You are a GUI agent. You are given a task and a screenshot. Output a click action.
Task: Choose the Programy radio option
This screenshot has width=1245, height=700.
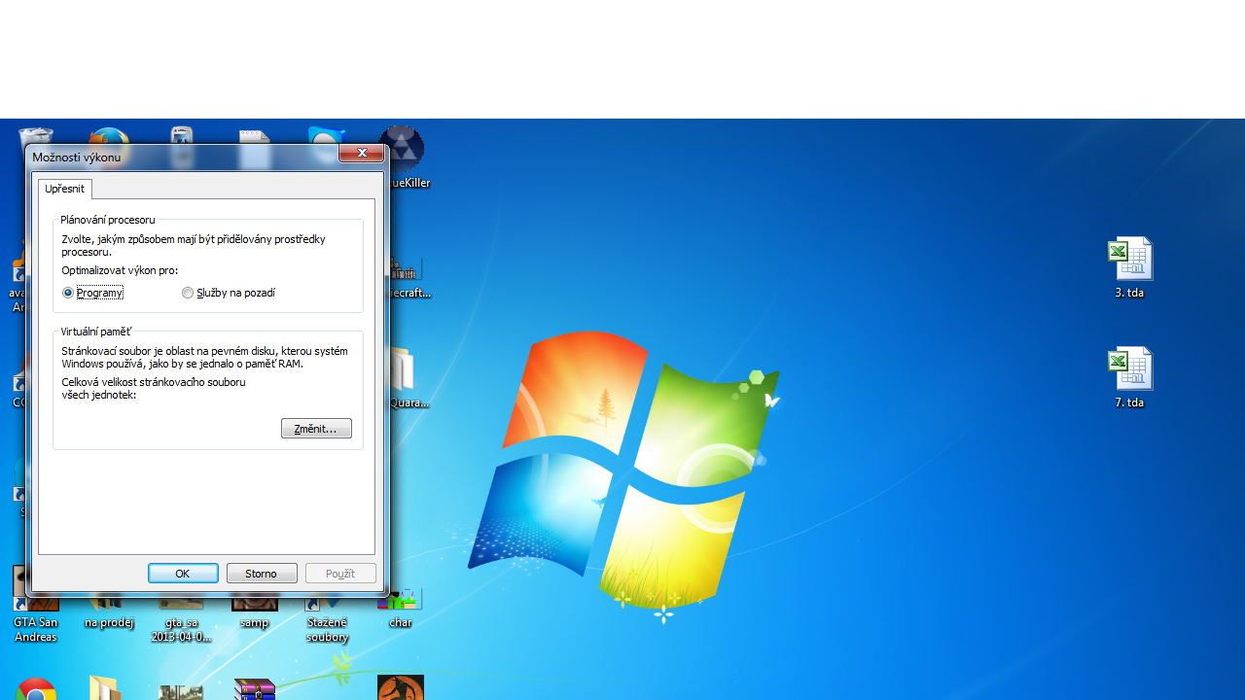point(93,293)
